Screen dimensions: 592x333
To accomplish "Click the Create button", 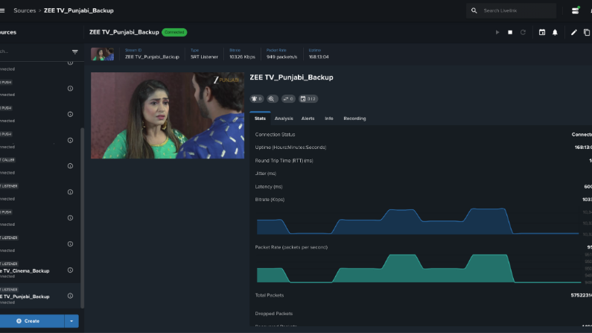I will pos(32,321).
